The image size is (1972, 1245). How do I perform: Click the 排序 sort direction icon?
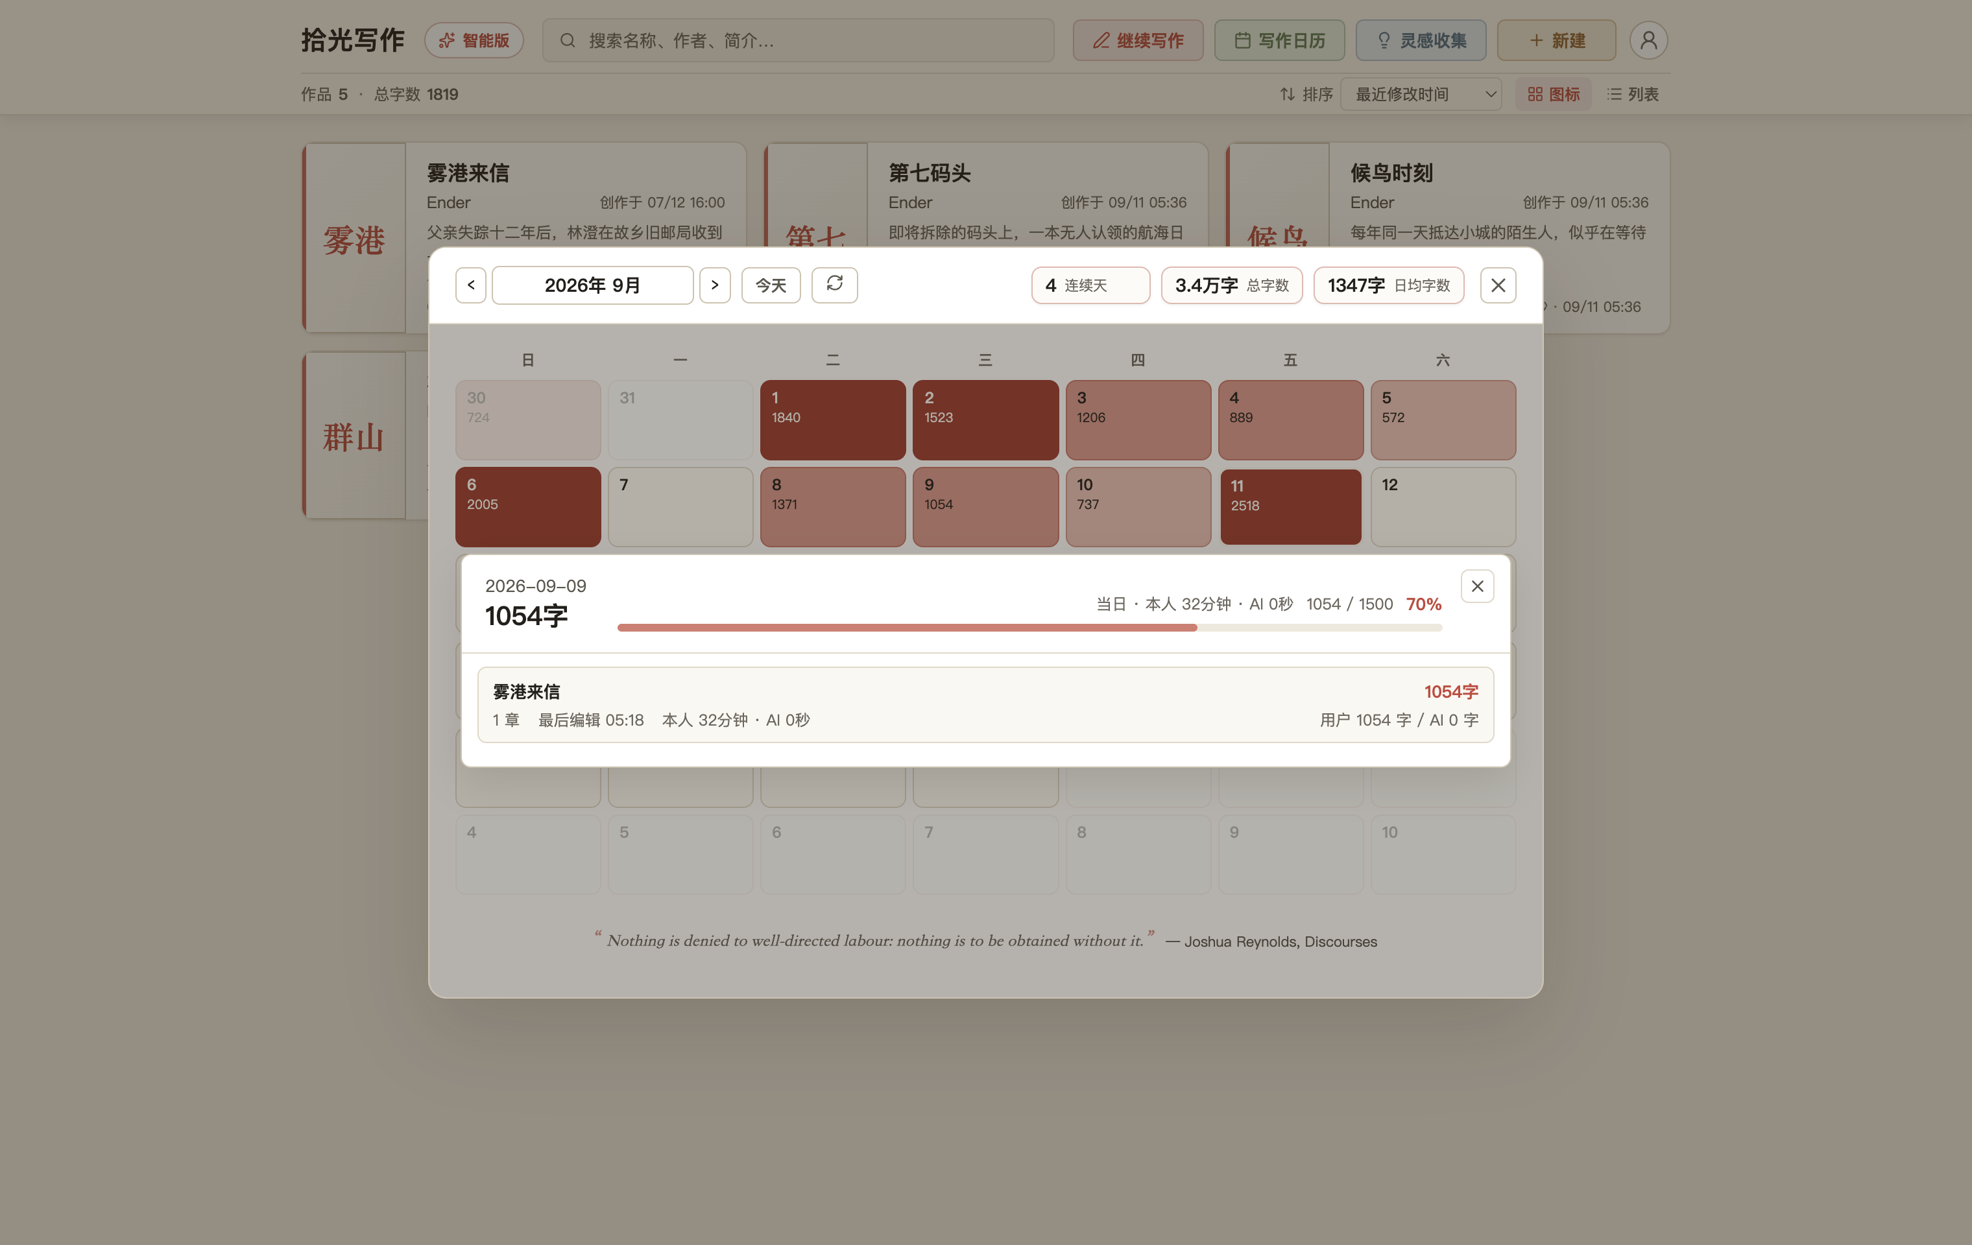tap(1288, 94)
